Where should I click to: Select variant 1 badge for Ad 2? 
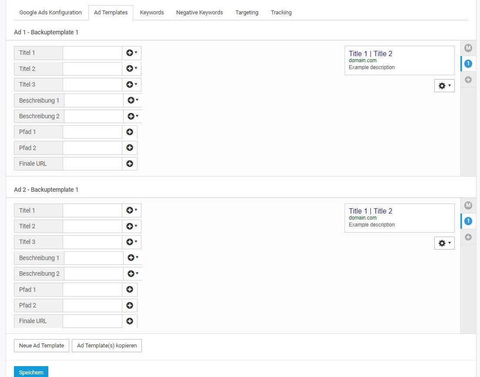[468, 221]
